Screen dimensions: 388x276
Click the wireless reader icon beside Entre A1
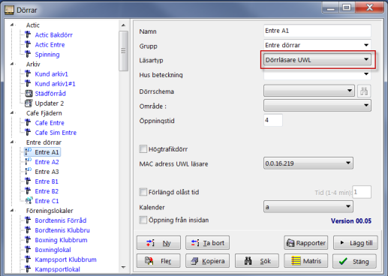tap(29, 151)
